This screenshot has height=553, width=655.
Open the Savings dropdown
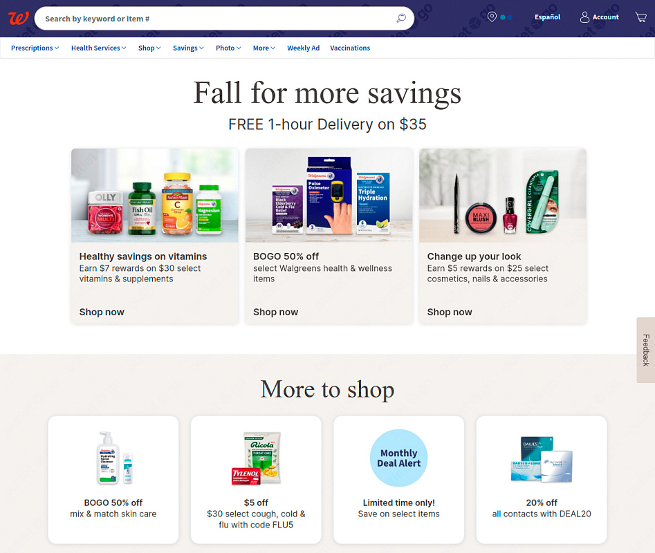(188, 48)
